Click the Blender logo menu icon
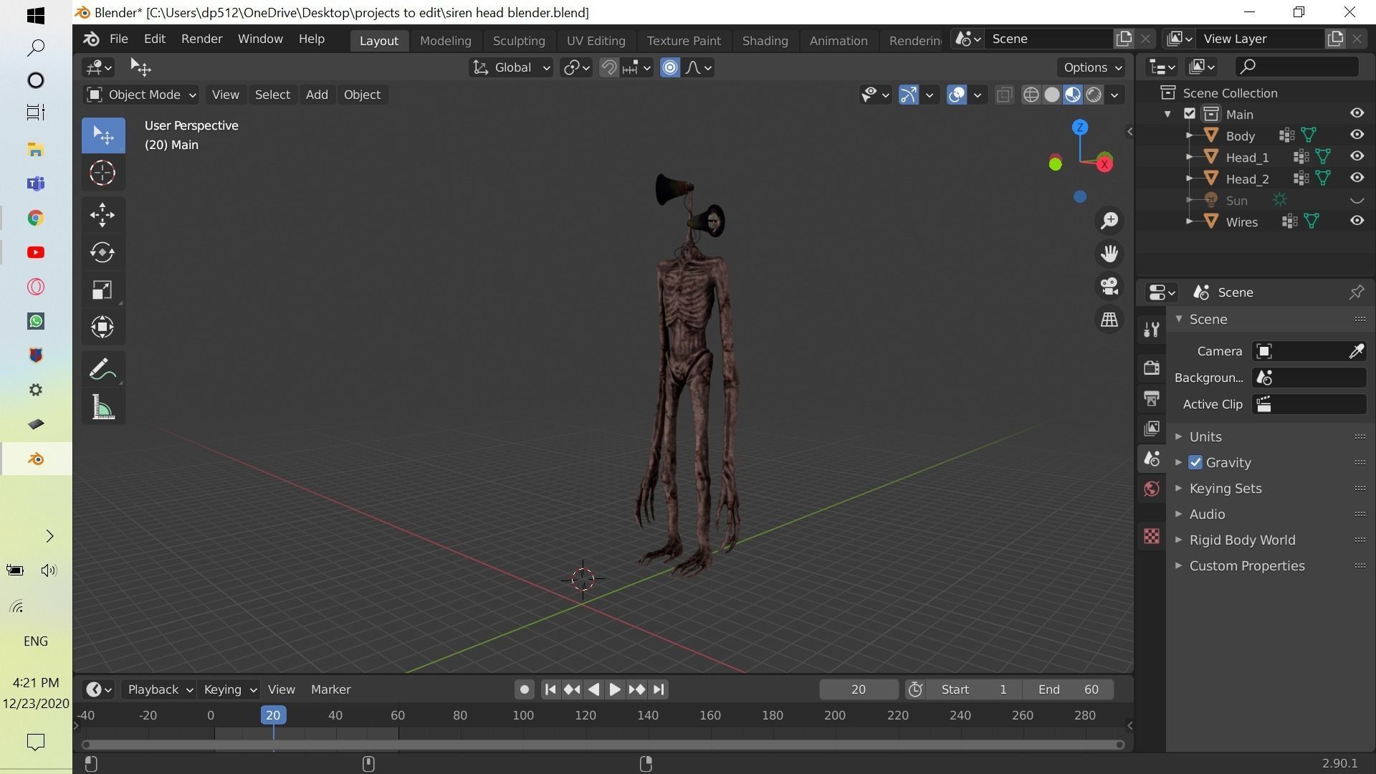Image resolution: width=1376 pixels, height=774 pixels. tap(91, 39)
